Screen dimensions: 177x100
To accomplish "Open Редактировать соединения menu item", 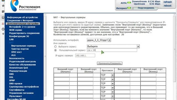I will 24,33.
